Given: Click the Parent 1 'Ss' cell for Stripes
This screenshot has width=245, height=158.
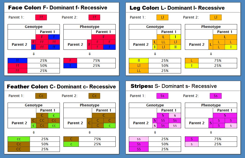Looking at the screenshot, I should 162,96.
